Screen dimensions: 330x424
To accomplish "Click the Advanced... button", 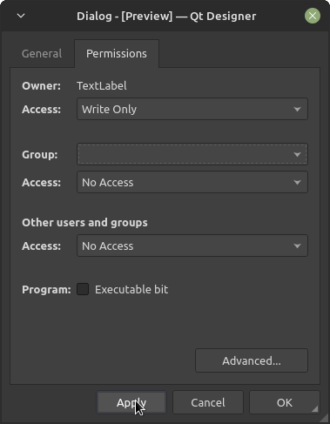I will [252, 360].
